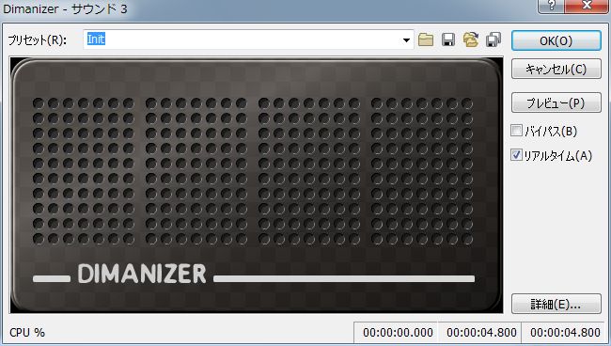Click the help question mark button
Screen dimensions: 611x346
[551, 6]
